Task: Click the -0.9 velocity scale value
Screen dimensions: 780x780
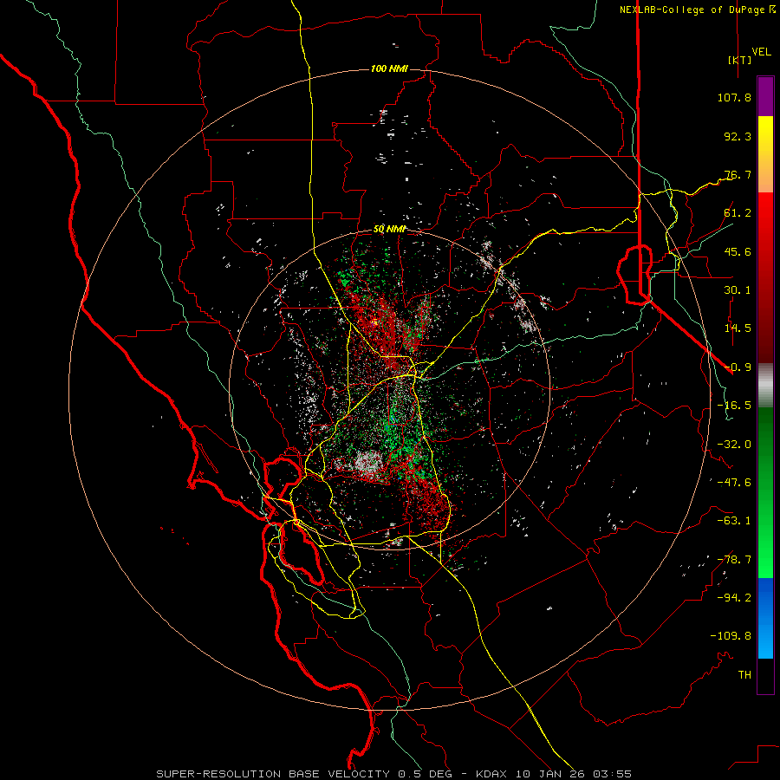Action: (738, 367)
